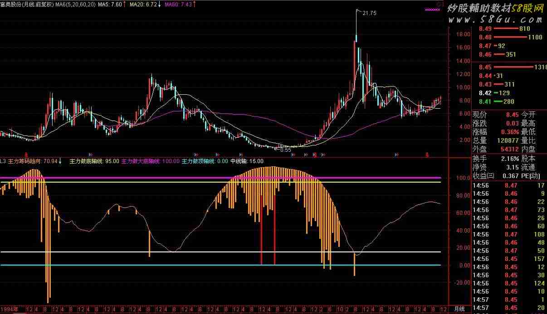Screen dimensions: 547x314
Task: Open the 月线 period selector
Action: [x=459, y=309]
